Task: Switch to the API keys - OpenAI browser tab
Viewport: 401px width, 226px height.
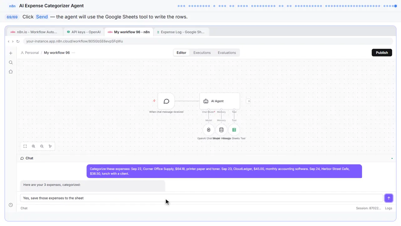Action: click(84, 32)
